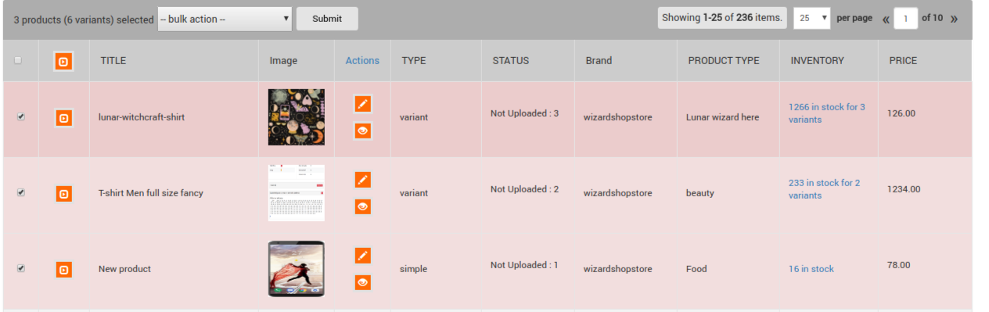Go to next page with double-right arrow
This screenshot has height=312, width=989.
(954, 19)
